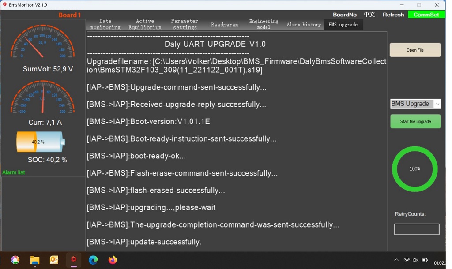
Task: Go to the Alarm history tab
Action: point(304,25)
